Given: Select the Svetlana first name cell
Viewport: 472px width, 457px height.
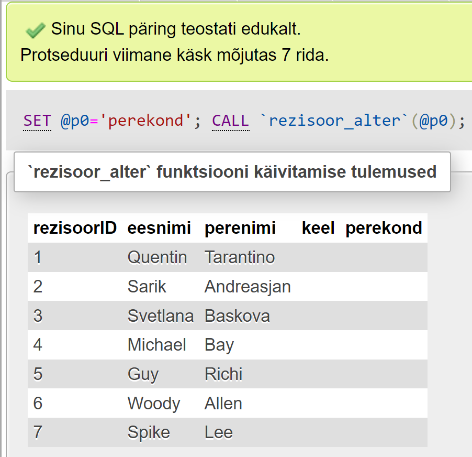Looking at the screenshot, I should coord(161,316).
